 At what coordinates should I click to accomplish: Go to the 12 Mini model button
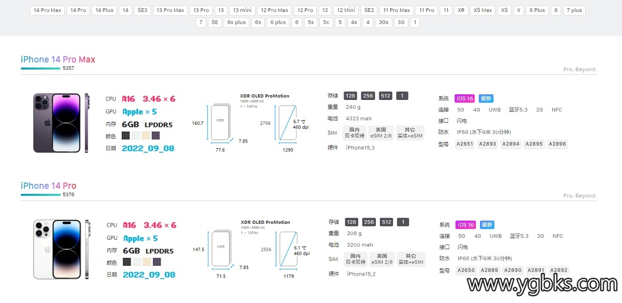[x=346, y=10]
